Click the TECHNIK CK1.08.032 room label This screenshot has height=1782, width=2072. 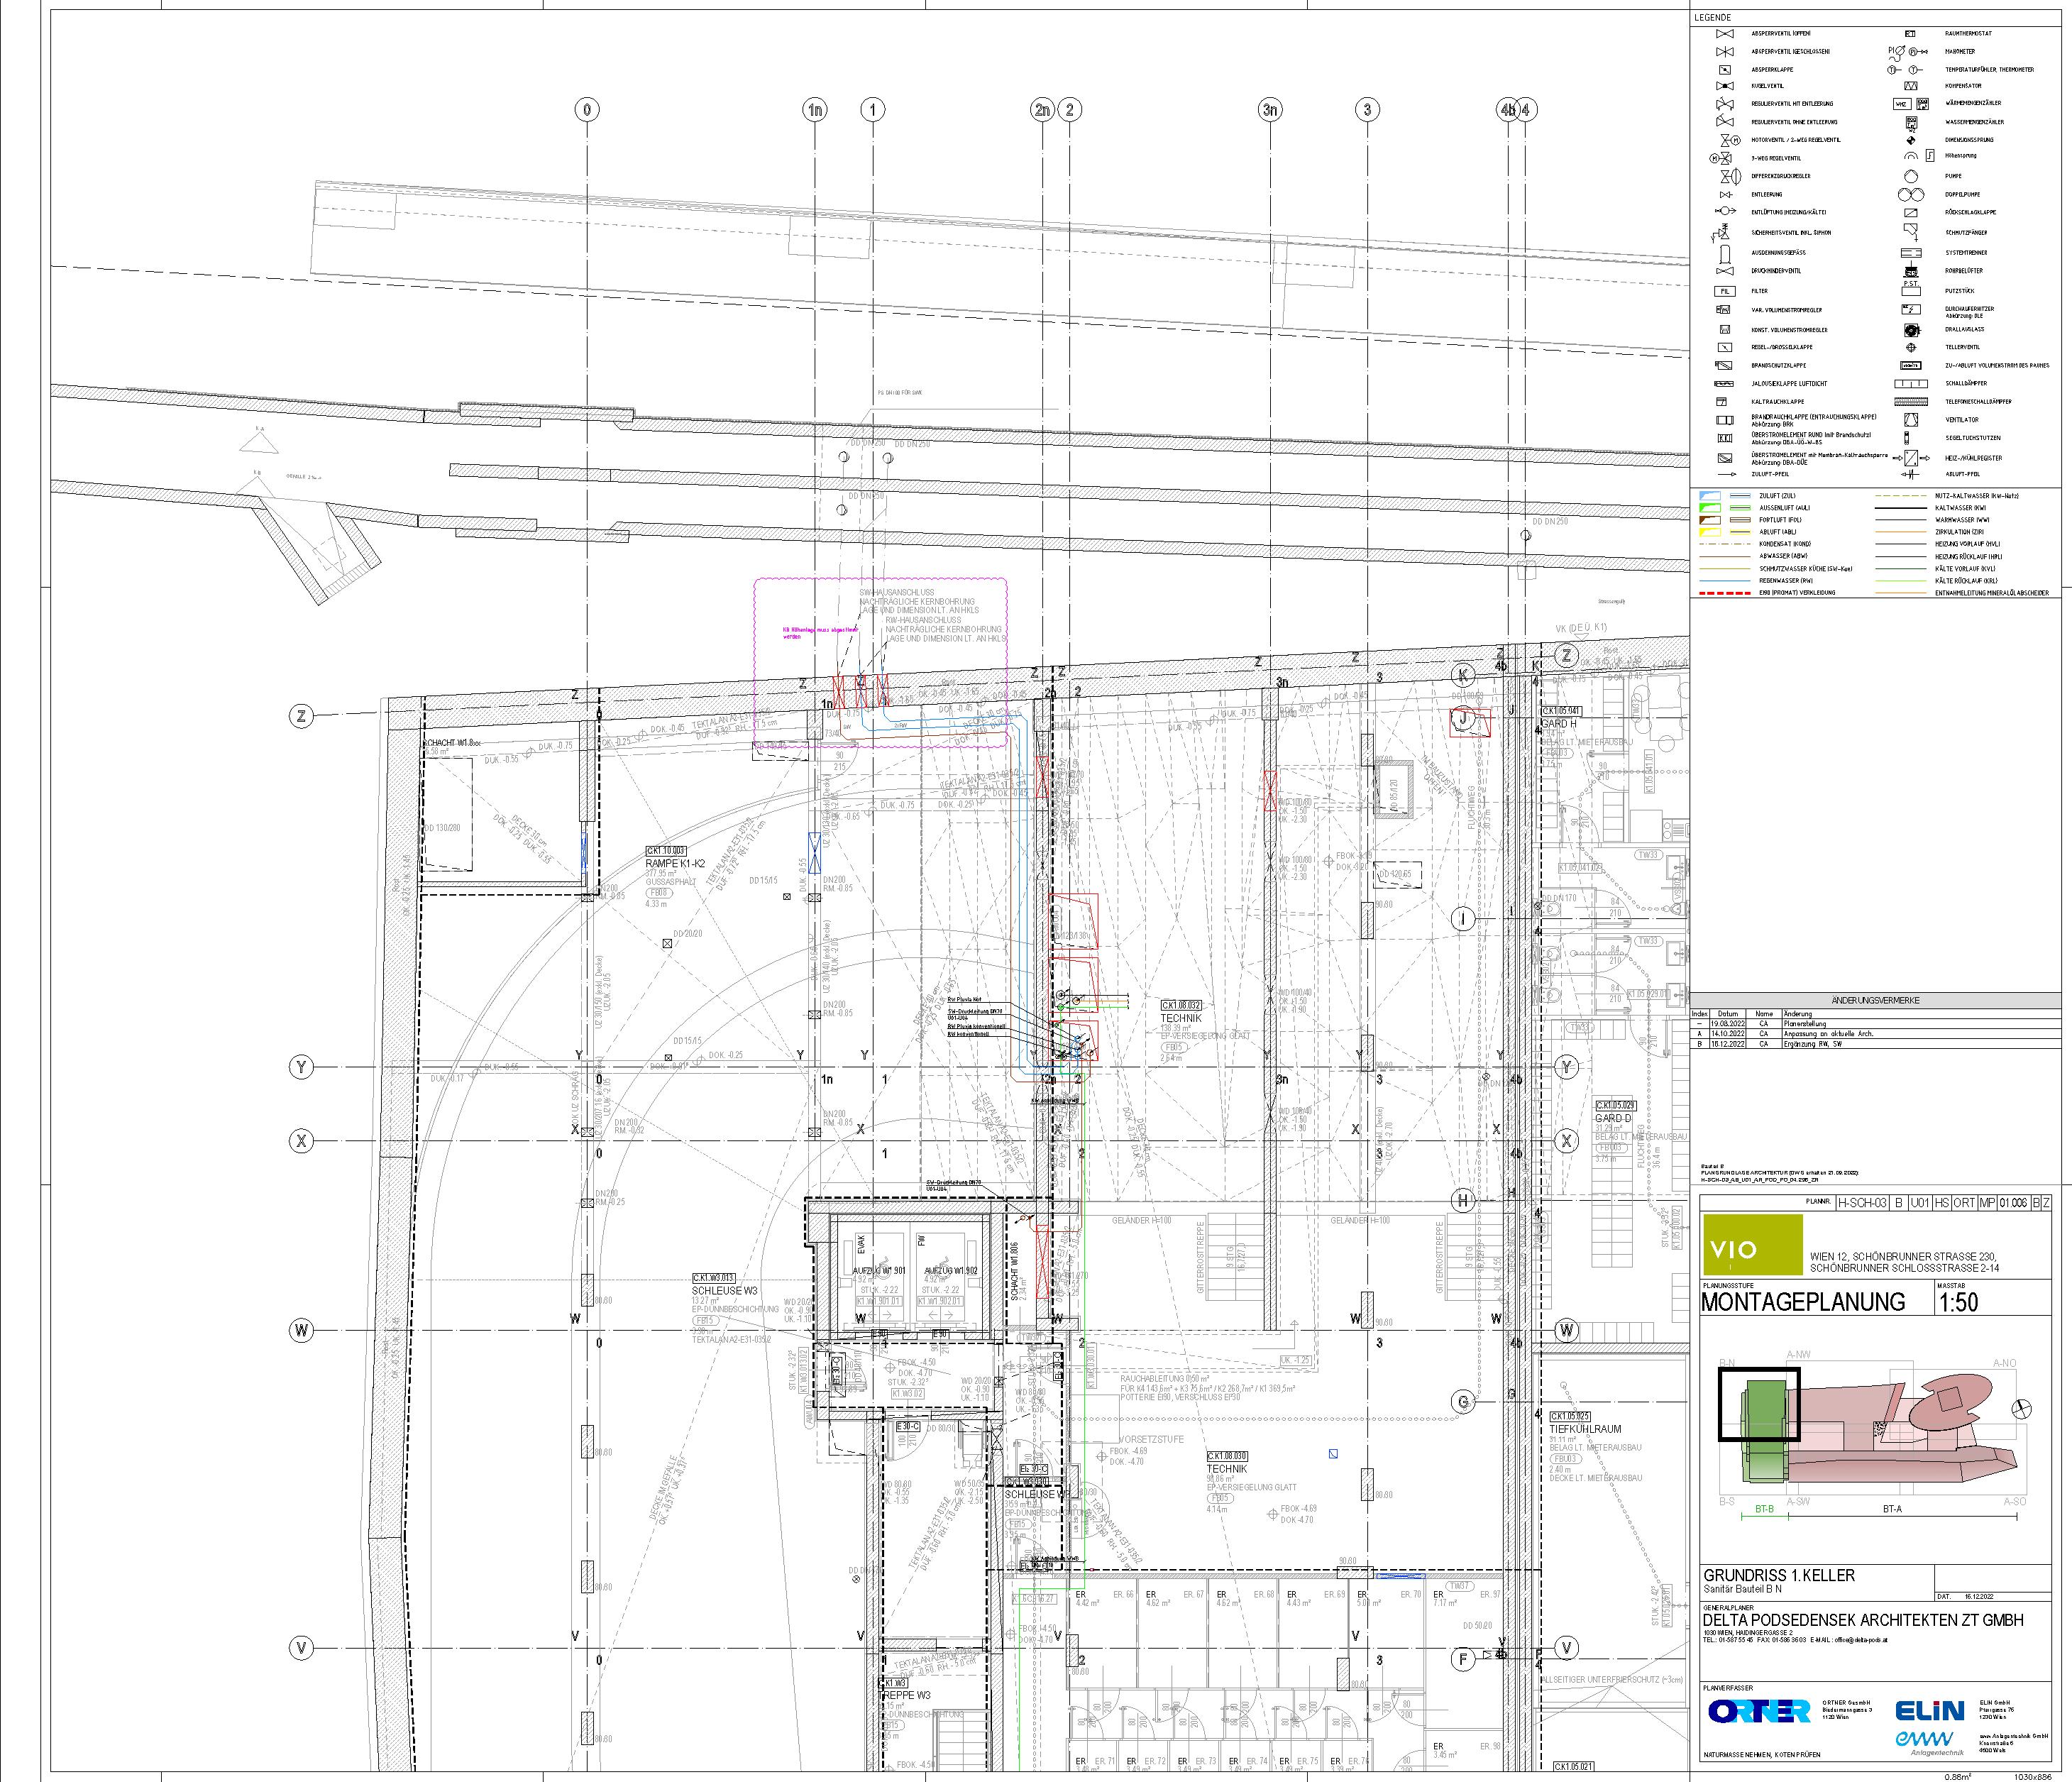point(1181,1018)
